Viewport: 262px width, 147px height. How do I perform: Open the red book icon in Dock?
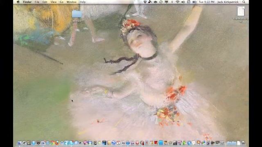156,143
